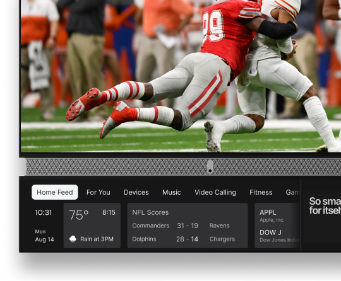Click the Rain at 3PM forecast

click(x=97, y=239)
